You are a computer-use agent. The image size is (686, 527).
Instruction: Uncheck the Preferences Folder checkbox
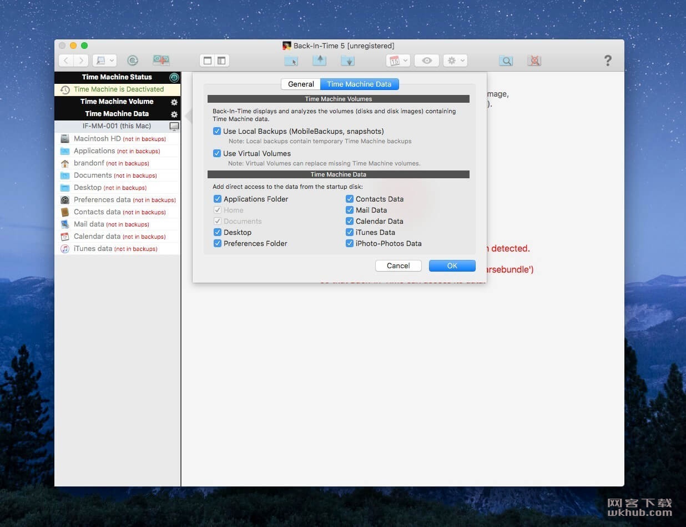[x=218, y=243]
